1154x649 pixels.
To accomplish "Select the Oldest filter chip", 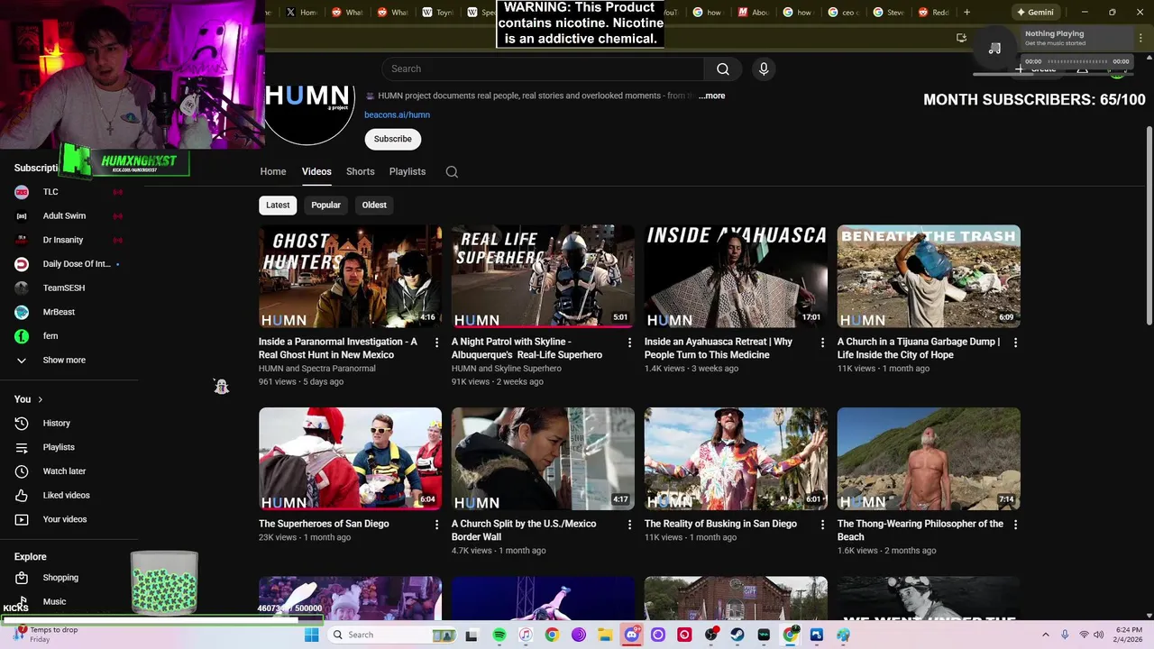I will point(374,205).
